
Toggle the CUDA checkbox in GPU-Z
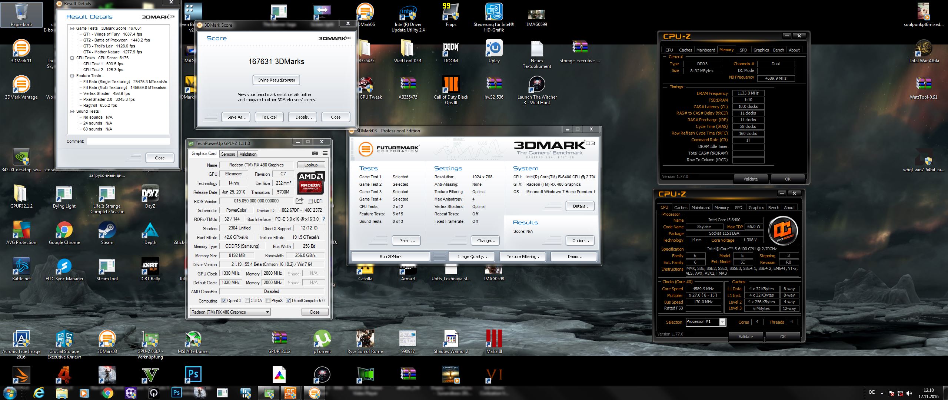[x=247, y=301]
